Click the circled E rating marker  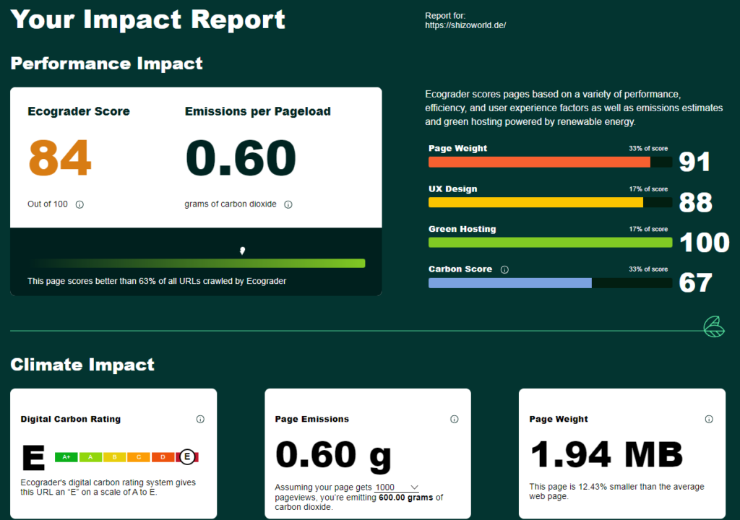tap(187, 456)
